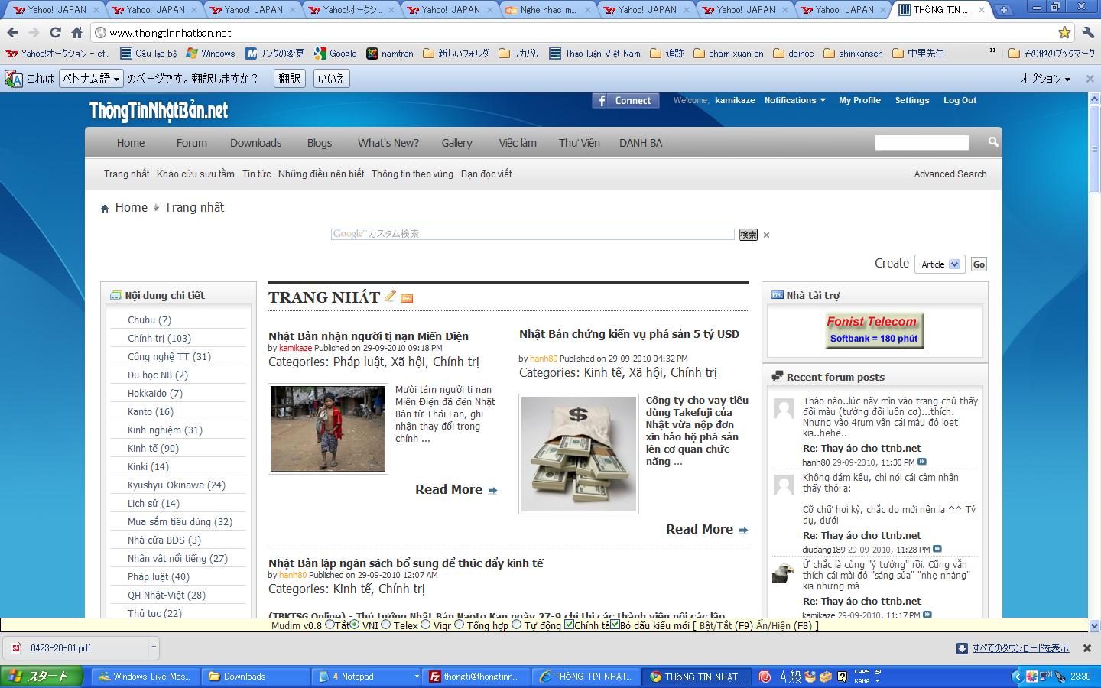Open the Kinh tế (90) category
The image size is (1101, 688).
[153, 449]
